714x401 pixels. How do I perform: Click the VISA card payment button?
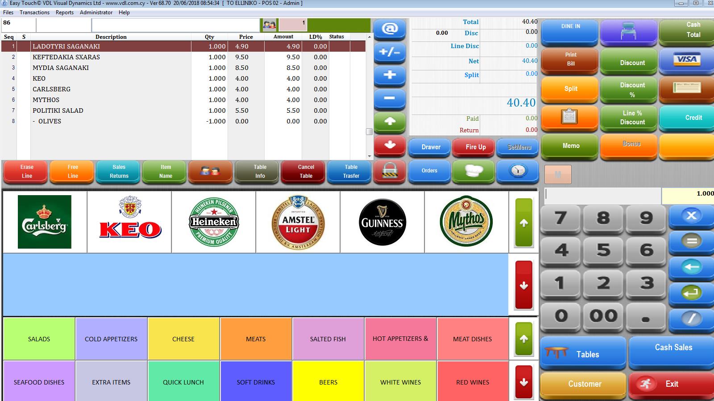point(687,60)
